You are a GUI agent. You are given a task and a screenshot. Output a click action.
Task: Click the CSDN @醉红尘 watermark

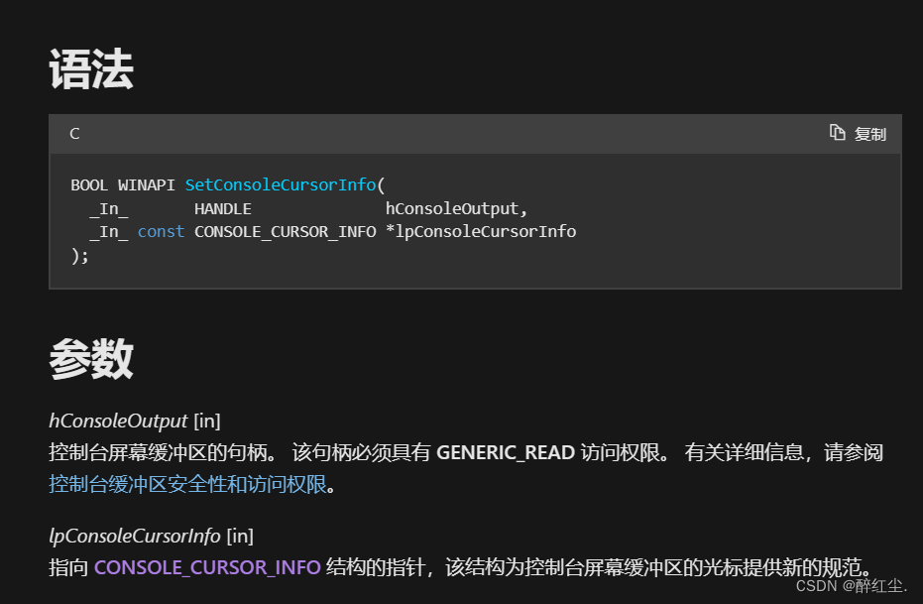(x=852, y=586)
